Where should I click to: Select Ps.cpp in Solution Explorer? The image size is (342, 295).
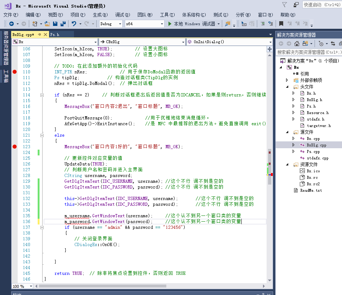(313, 151)
